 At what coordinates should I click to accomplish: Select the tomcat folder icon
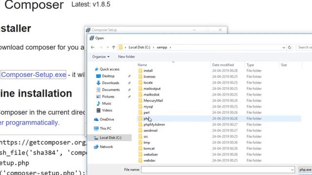140,148
